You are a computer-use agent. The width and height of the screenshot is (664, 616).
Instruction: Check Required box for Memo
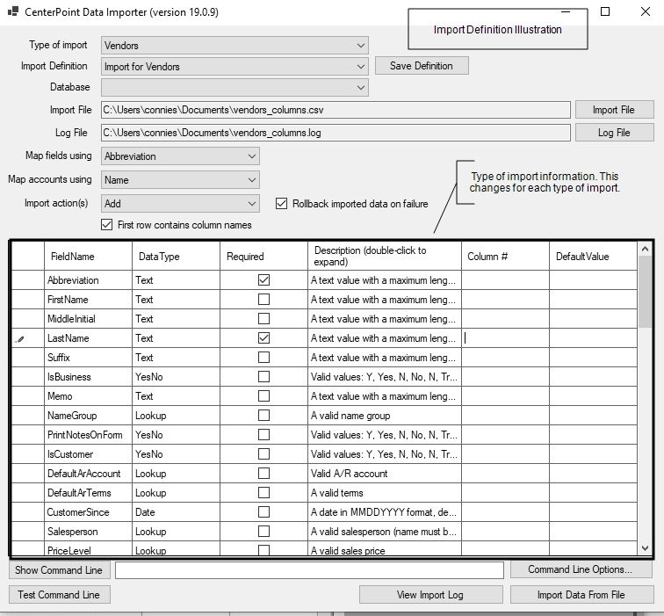(x=263, y=396)
